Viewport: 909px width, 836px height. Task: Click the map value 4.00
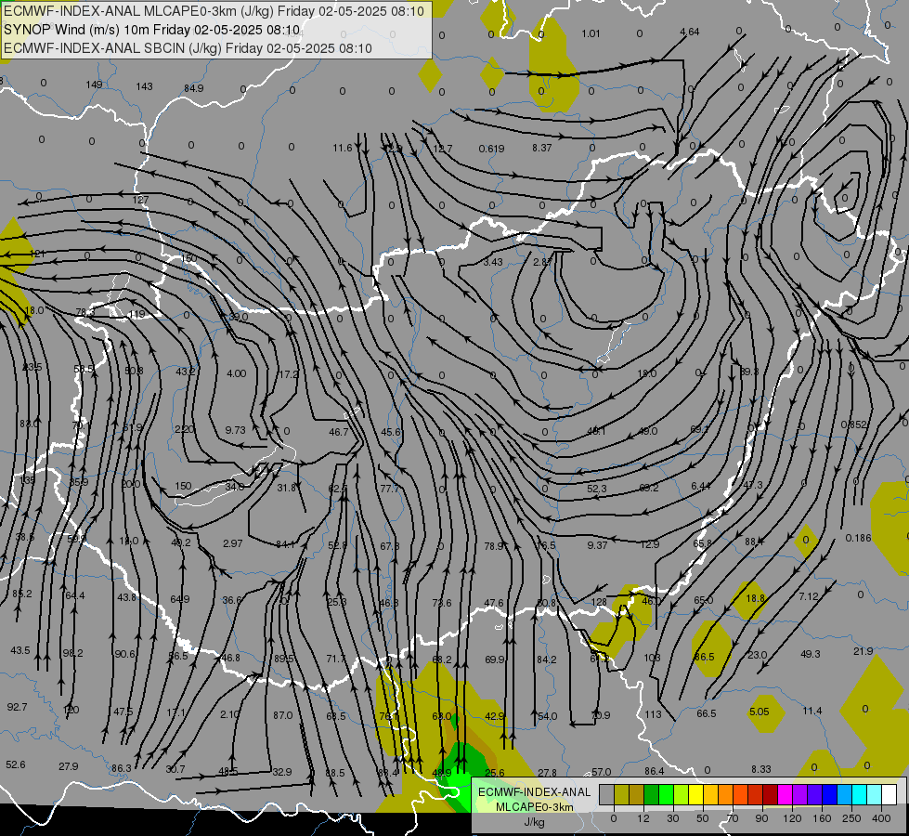pos(236,373)
